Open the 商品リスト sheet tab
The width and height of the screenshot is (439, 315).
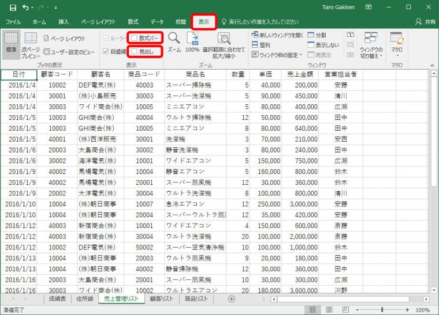point(196,299)
